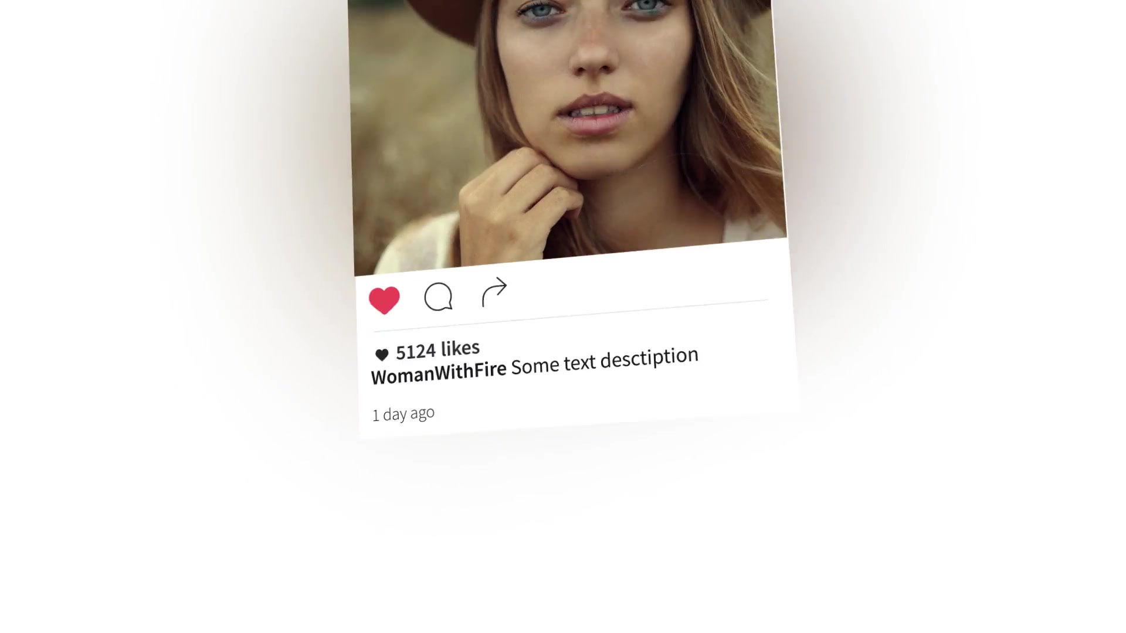Click the word desctiption in the caption

click(x=649, y=358)
